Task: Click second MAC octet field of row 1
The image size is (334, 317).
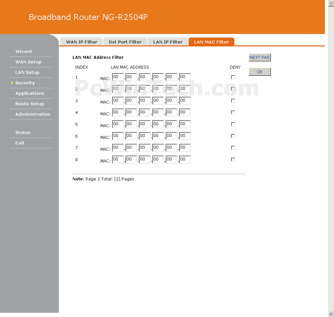Action: [131, 77]
